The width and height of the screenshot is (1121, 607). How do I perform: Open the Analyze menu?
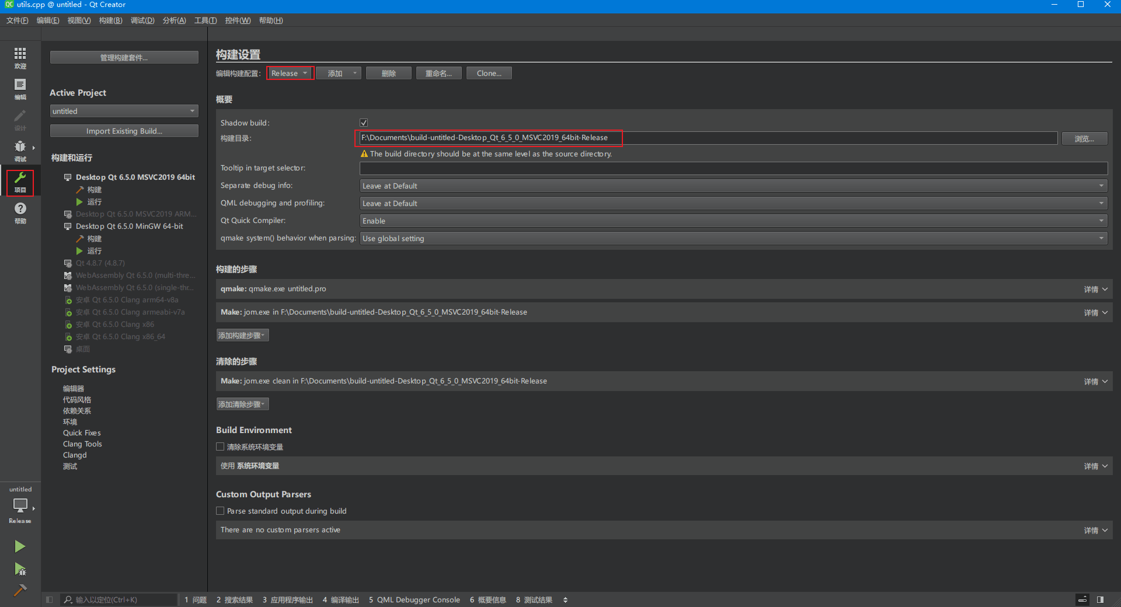(x=174, y=20)
